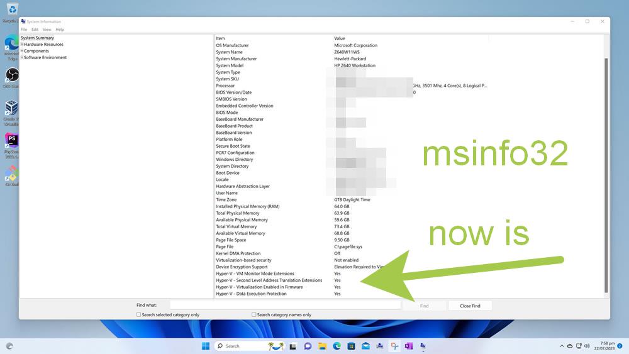Open Edge browser from the taskbar
The height and width of the screenshot is (354, 629).
[337, 346]
